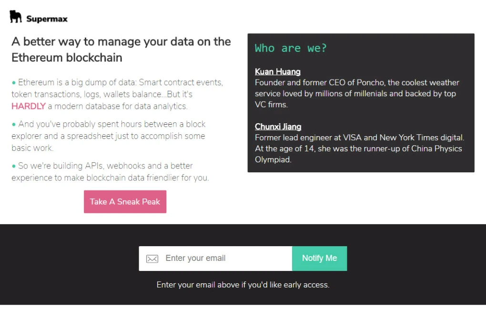Open the Kuan Huang profile link
The image size is (486, 309).
pos(277,71)
